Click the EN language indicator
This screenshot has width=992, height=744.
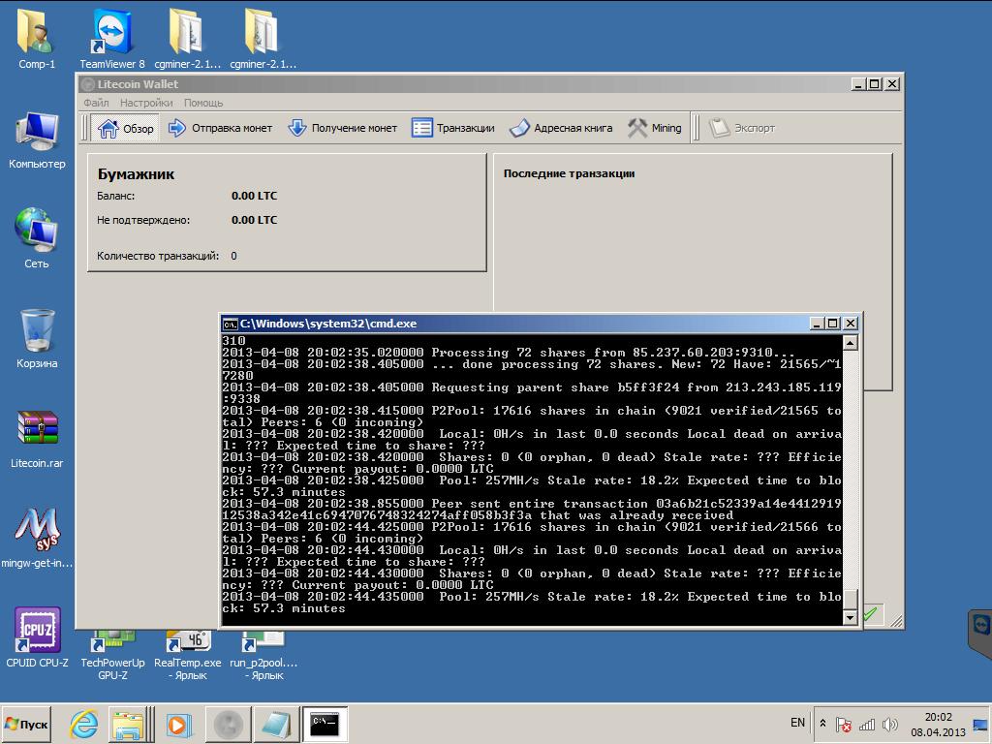click(x=798, y=723)
